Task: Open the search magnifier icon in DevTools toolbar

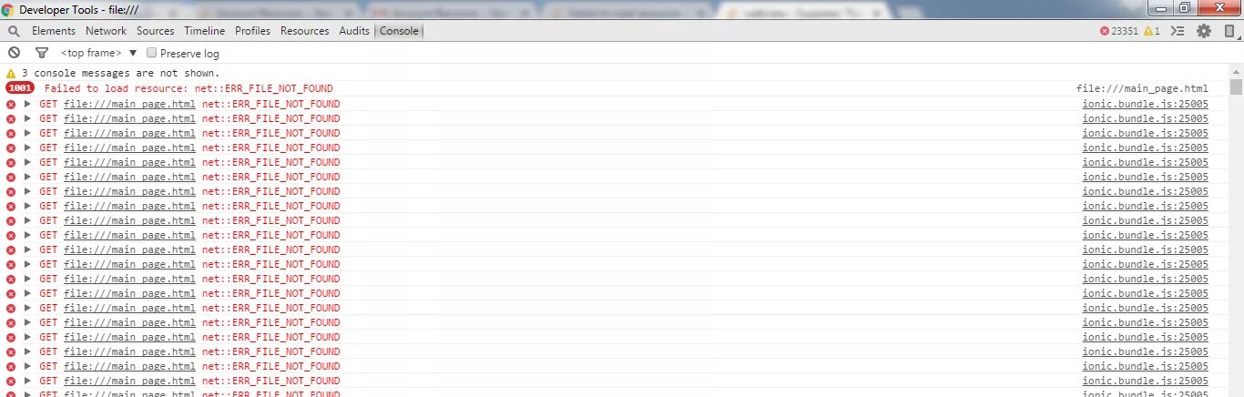Action: (14, 31)
